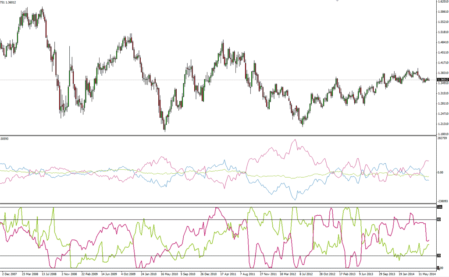Click the 1.31510 price scale value
Viewport: 449px width, 277px height.
(x=443, y=93)
